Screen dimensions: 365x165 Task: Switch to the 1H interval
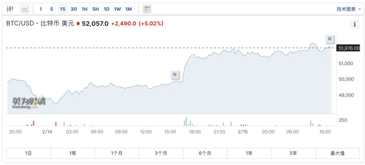point(84,9)
